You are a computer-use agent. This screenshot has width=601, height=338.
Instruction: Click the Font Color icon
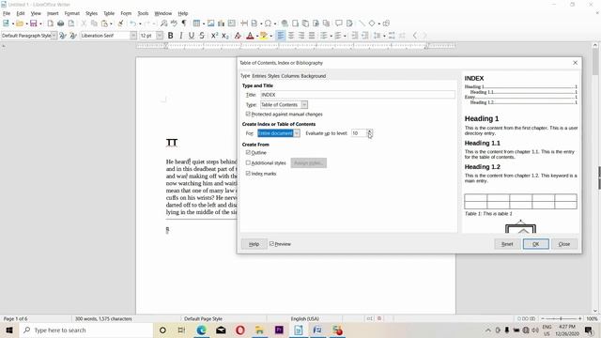coord(250,36)
